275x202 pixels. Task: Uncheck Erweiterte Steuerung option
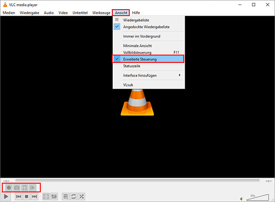coord(148,59)
